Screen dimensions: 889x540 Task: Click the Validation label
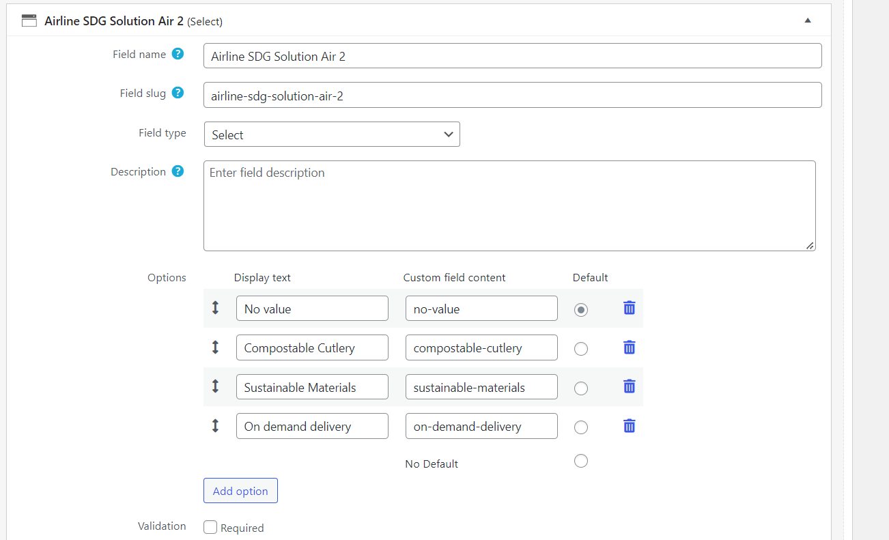pyautogui.click(x=162, y=526)
